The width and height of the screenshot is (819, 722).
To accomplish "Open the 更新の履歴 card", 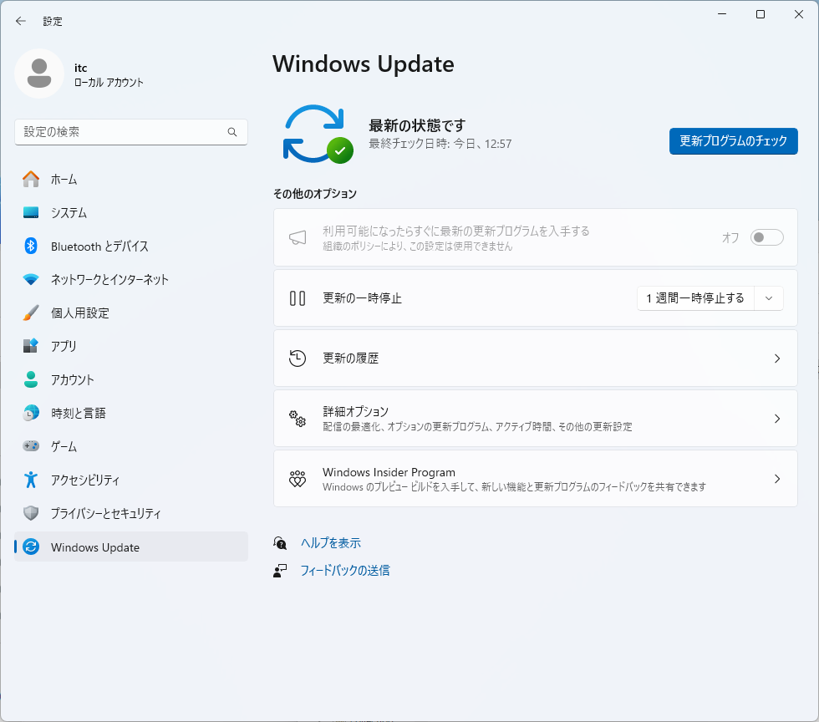I will (536, 358).
